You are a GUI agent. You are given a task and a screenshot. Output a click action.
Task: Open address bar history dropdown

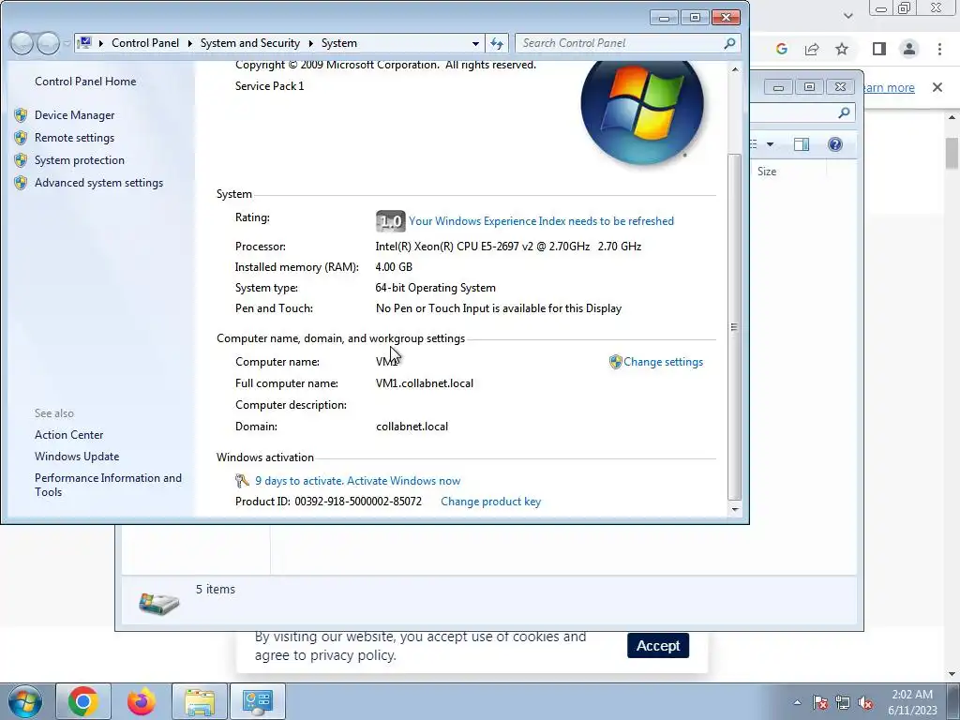(x=475, y=43)
